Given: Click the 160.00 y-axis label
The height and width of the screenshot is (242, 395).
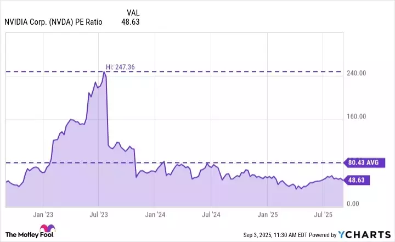Looking at the screenshot, I should click(356, 117).
